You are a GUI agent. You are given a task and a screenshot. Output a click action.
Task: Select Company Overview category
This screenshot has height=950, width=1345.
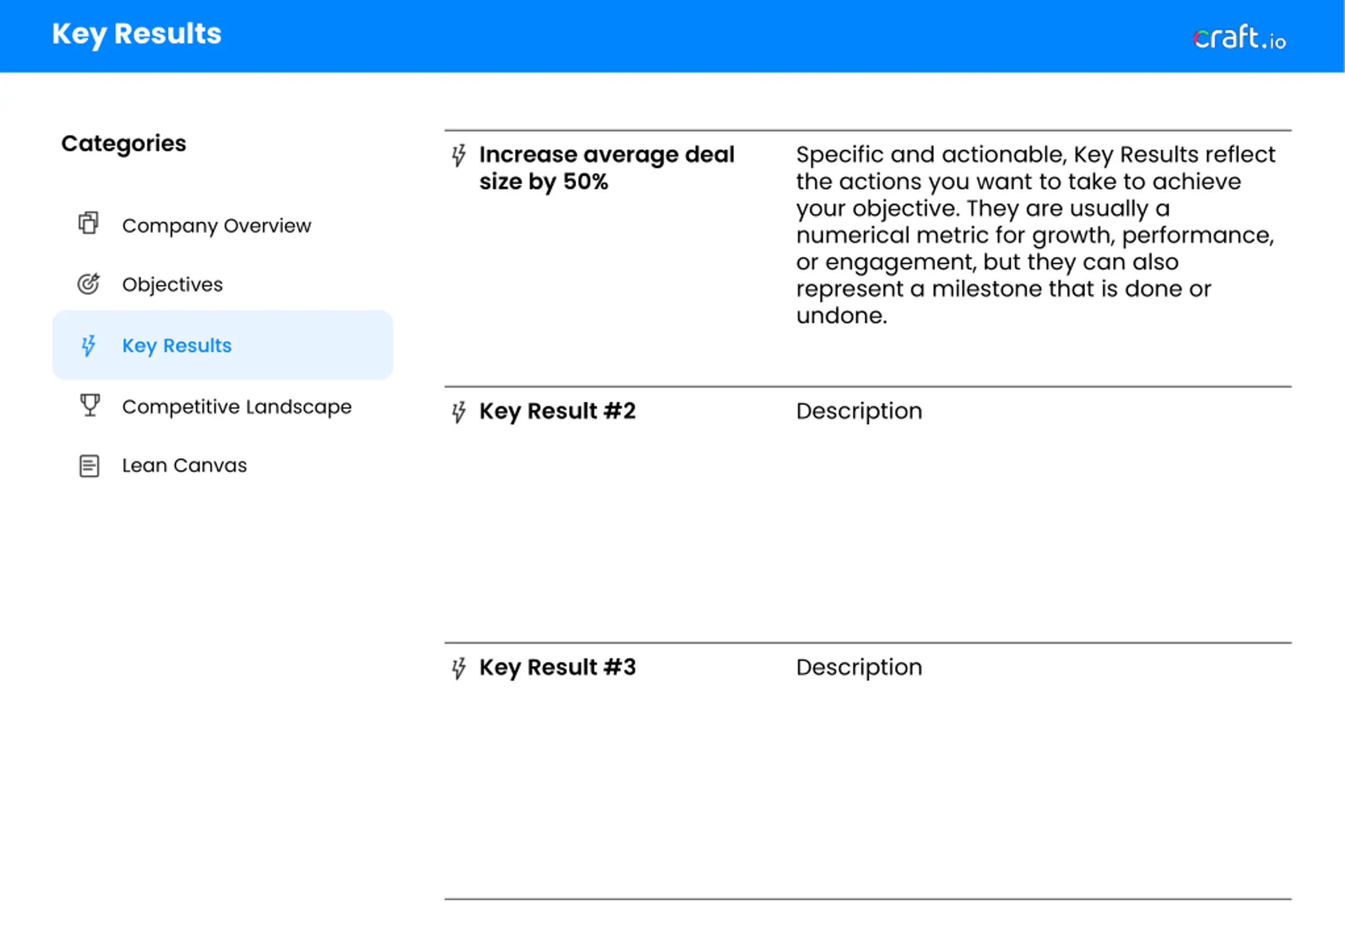coord(216,225)
